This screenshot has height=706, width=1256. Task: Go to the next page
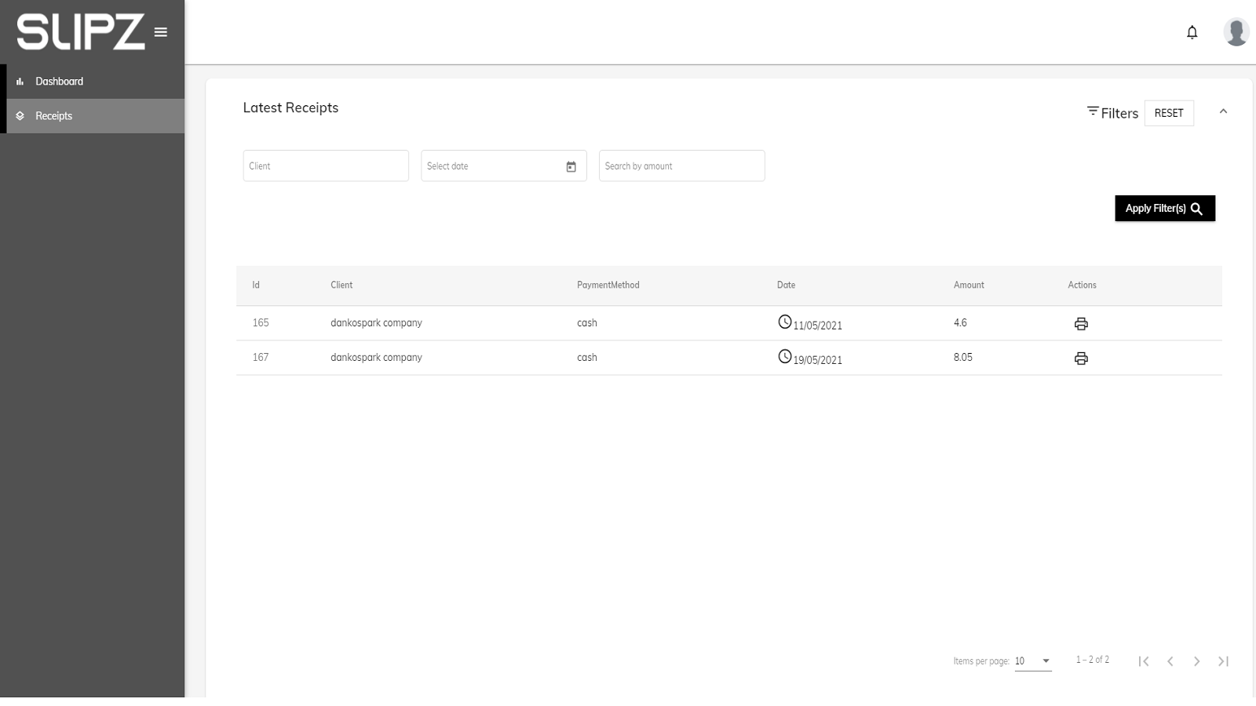(1196, 661)
